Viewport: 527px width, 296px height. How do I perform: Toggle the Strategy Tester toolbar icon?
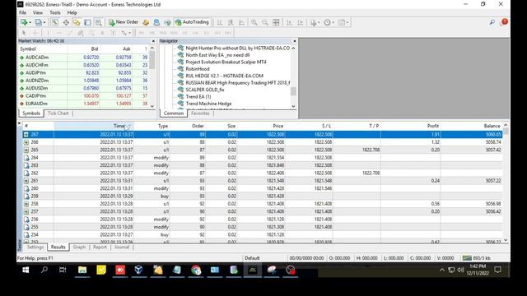point(98,22)
